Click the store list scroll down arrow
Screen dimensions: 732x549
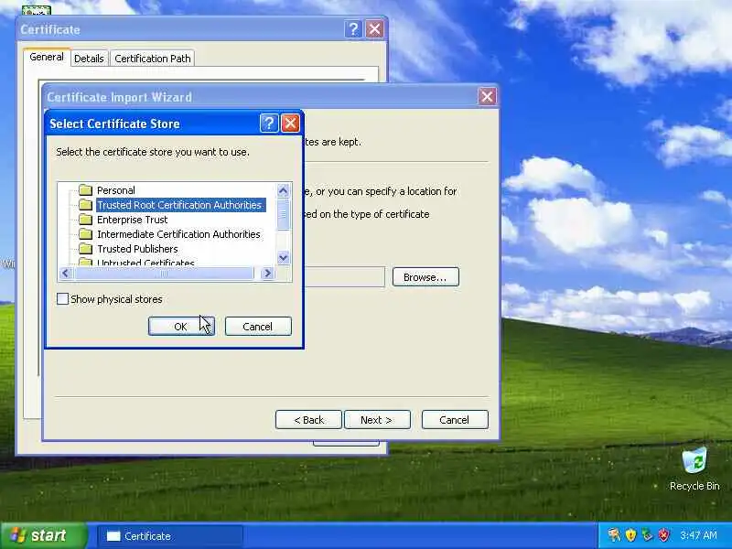click(x=284, y=258)
